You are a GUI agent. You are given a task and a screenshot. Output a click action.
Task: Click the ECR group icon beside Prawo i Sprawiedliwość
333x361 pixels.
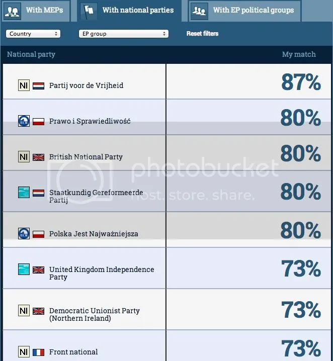[24, 121]
